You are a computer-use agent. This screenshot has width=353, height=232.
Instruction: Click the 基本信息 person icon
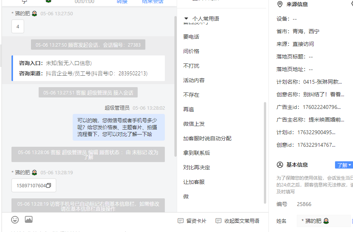click(280, 165)
